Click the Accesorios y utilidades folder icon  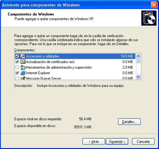tap(23, 56)
